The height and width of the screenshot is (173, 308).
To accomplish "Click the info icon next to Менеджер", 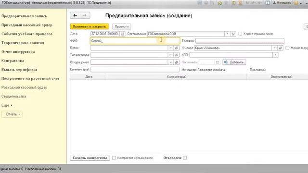I will pyautogui.click(x=295, y=3).
